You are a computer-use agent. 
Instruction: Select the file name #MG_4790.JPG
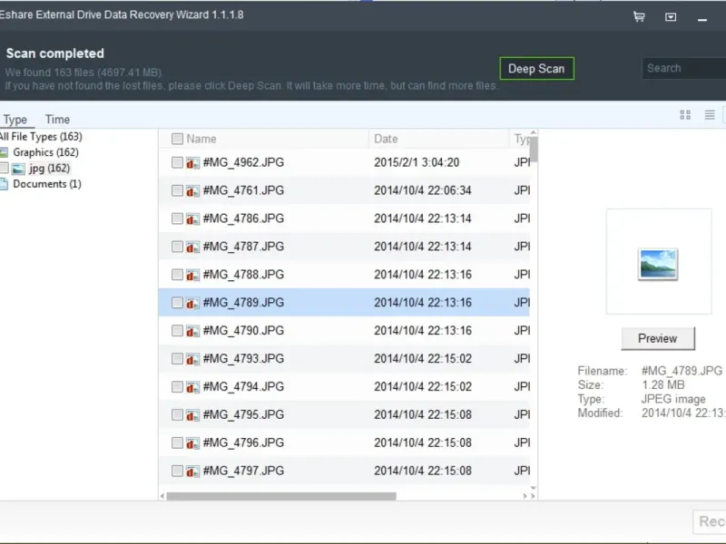point(243,331)
